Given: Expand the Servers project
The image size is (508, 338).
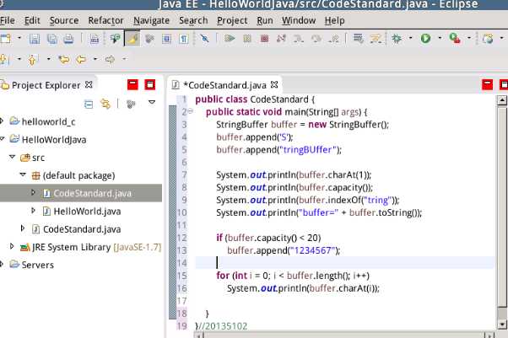Looking at the screenshot, I should (2, 264).
